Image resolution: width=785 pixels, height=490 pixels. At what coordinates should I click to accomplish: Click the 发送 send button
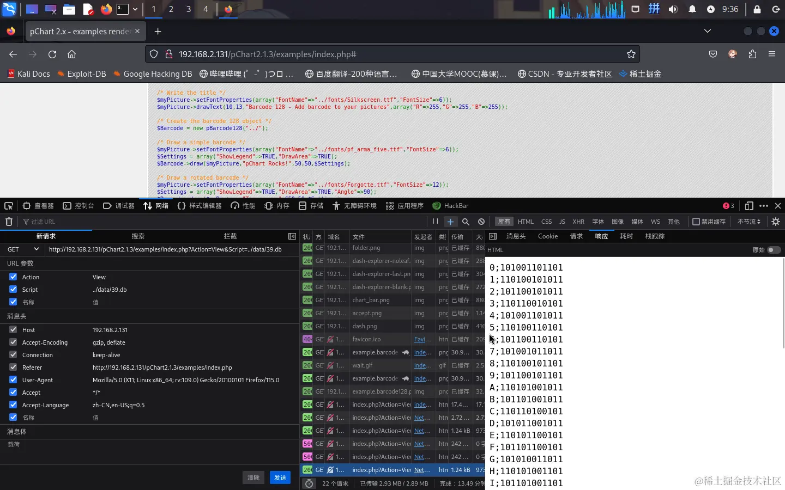[x=280, y=477]
